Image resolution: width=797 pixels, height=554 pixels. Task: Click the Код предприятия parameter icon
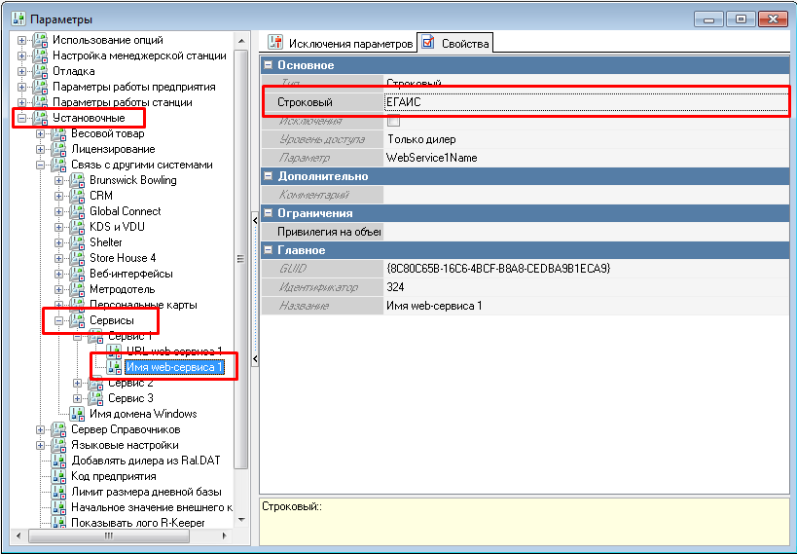pyautogui.click(x=58, y=476)
